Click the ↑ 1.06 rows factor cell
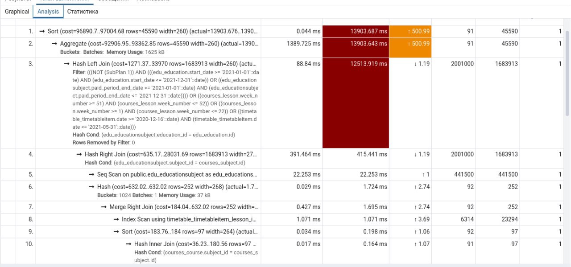571x267 pixels. pyautogui.click(x=411, y=231)
